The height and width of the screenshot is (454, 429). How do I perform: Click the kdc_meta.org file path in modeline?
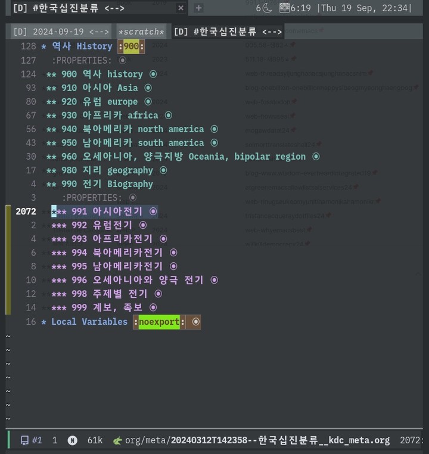click(280, 440)
